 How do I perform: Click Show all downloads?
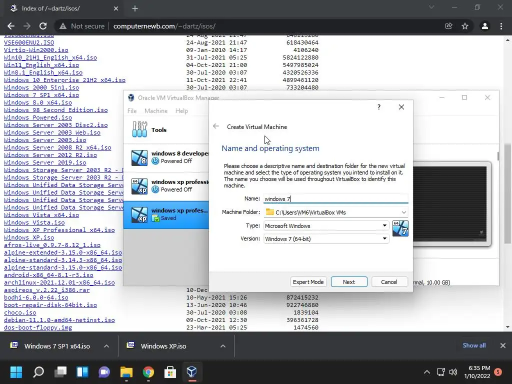(x=474, y=345)
